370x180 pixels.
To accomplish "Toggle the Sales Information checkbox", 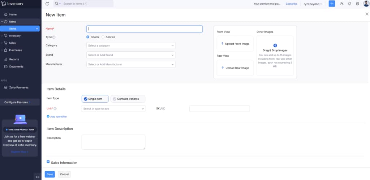I will (48, 162).
